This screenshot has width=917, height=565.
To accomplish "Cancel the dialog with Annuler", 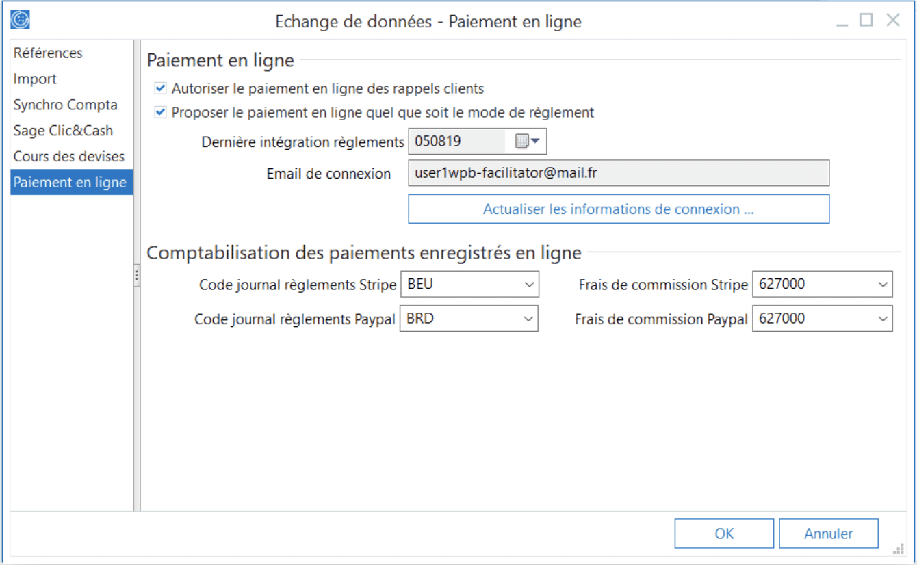I will click(828, 533).
